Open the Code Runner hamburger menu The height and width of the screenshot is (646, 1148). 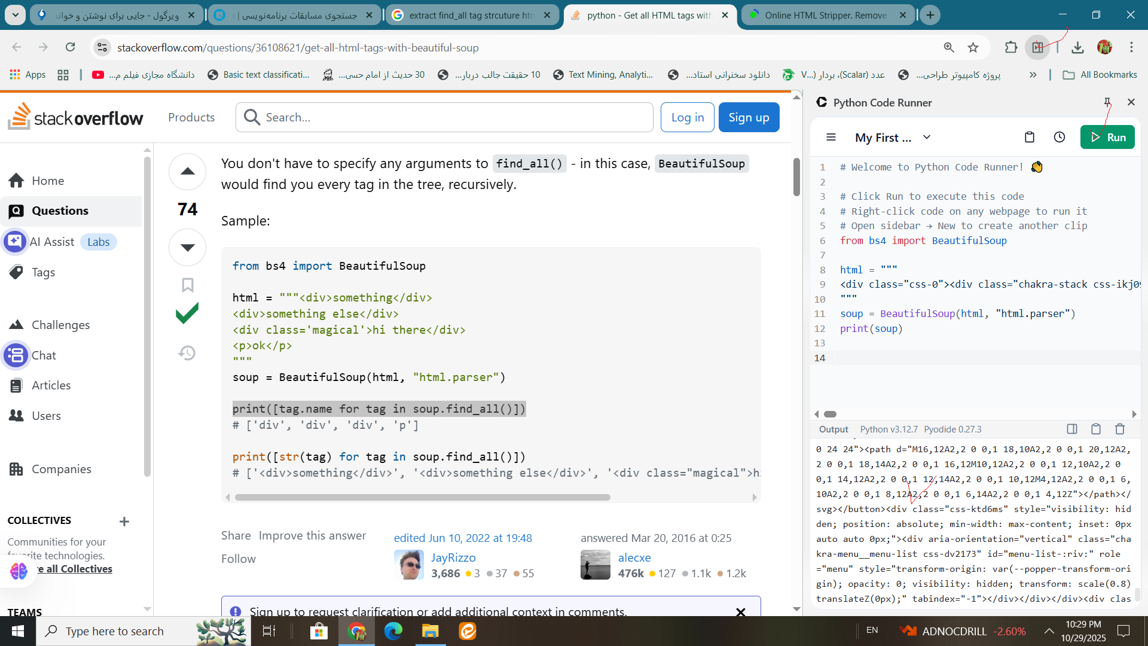[831, 138]
